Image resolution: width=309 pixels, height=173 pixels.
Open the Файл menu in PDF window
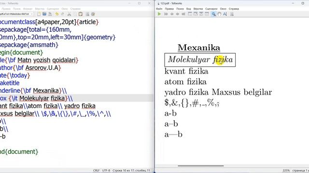click(159, 9)
